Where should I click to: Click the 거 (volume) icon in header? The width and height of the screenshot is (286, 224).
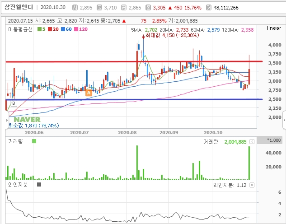click(x=208, y=8)
